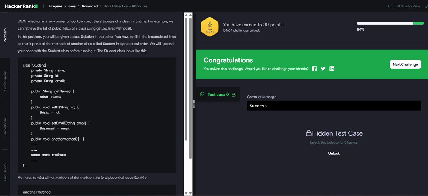The width and height of the screenshot is (428, 196).
Task: Click 'some more methods' code line
Action: click(x=49, y=155)
